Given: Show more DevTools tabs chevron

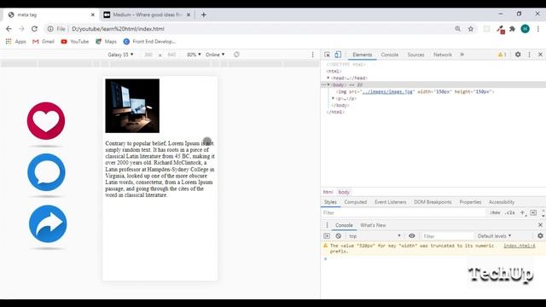Looking at the screenshot, I should 462,55.
